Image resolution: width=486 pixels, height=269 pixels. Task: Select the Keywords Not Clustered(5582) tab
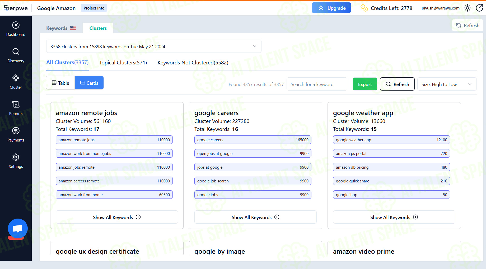[193, 63]
